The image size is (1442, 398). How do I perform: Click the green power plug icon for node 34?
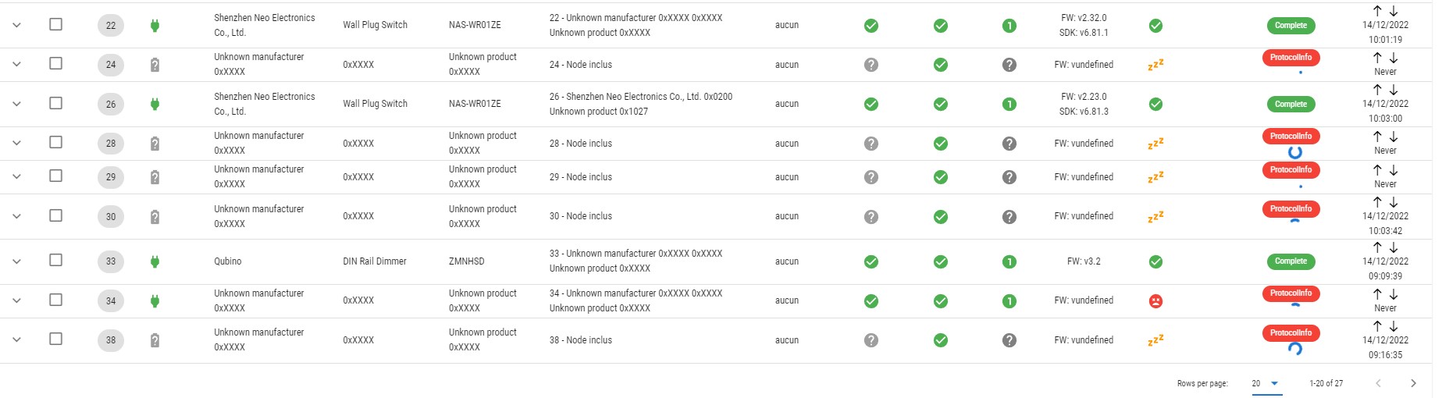155,300
